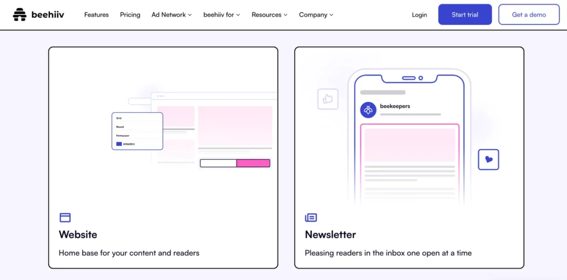The width and height of the screenshot is (567, 280).
Task: Click the Start trial button
Action: pyautogui.click(x=465, y=14)
